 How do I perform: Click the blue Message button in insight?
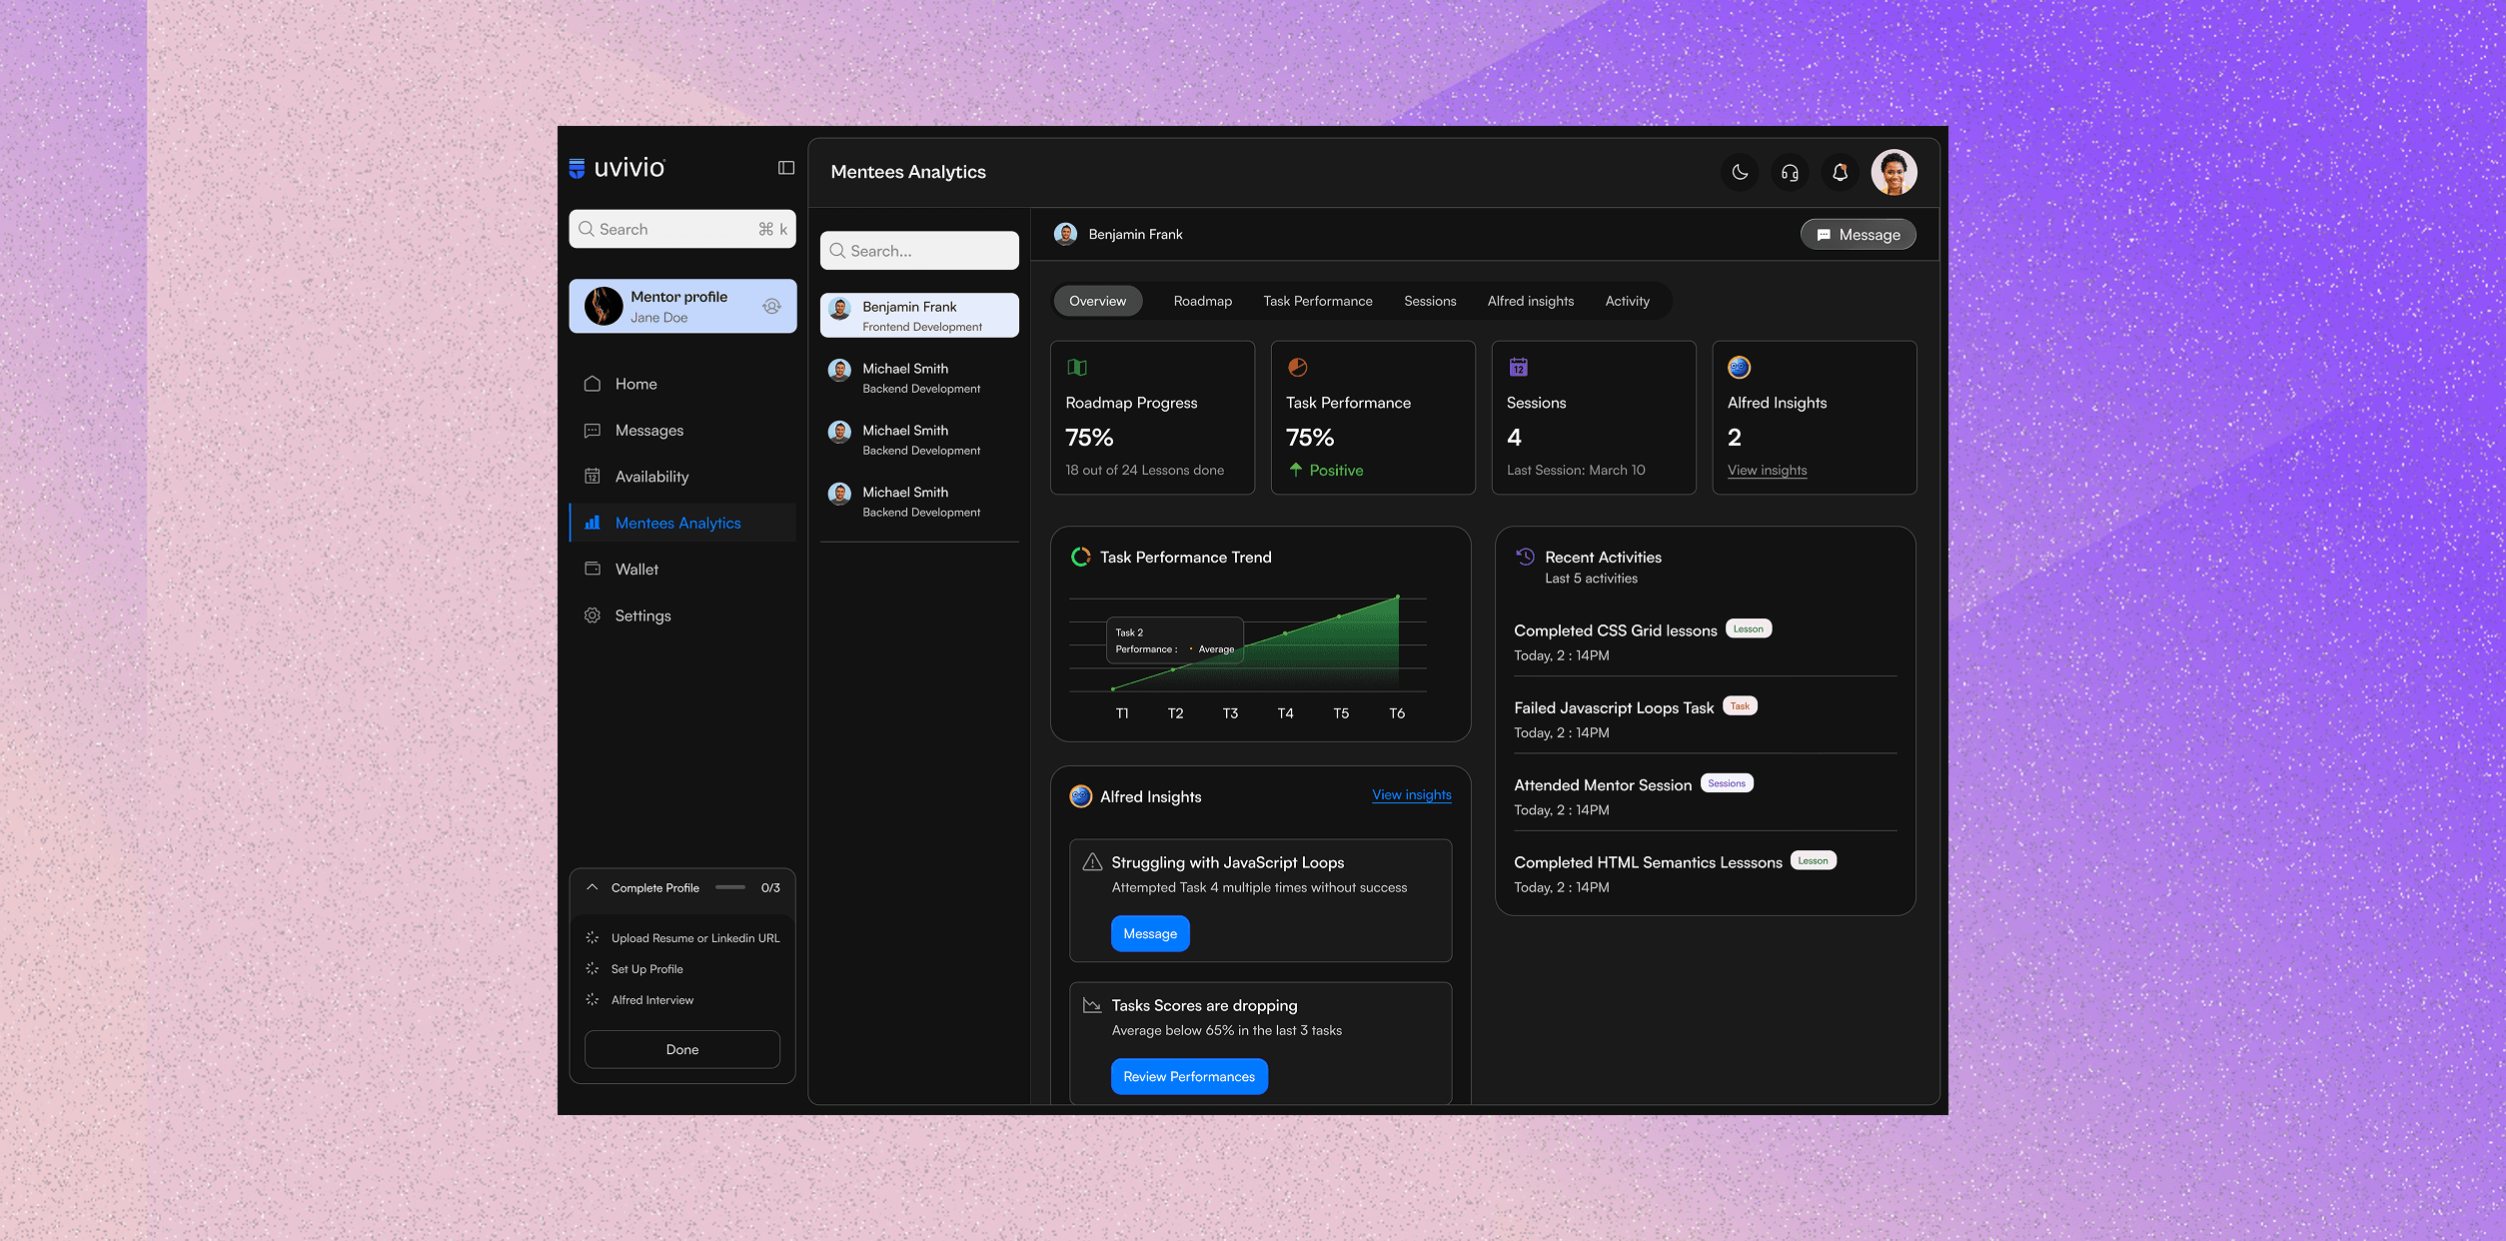(1150, 933)
